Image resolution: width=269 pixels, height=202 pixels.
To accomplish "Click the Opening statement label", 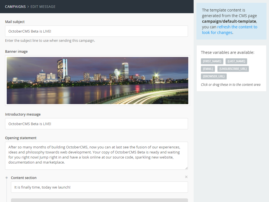I will point(21,138).
